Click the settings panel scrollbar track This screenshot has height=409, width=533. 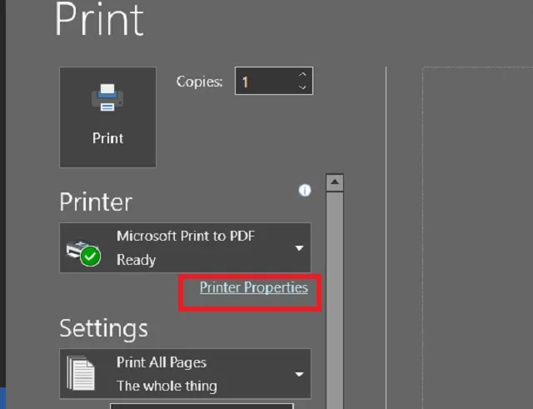[335, 300]
